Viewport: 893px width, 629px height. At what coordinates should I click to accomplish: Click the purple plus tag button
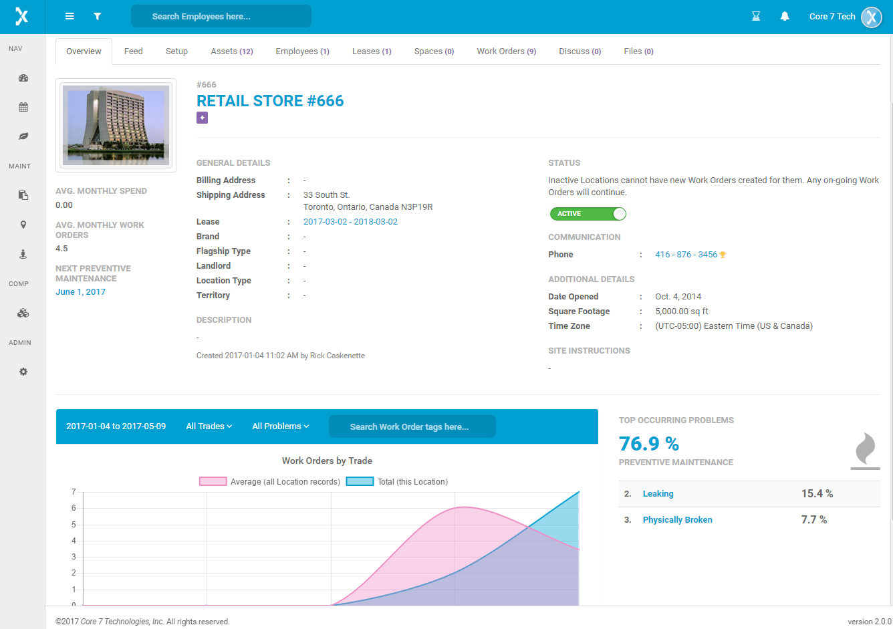pos(202,118)
